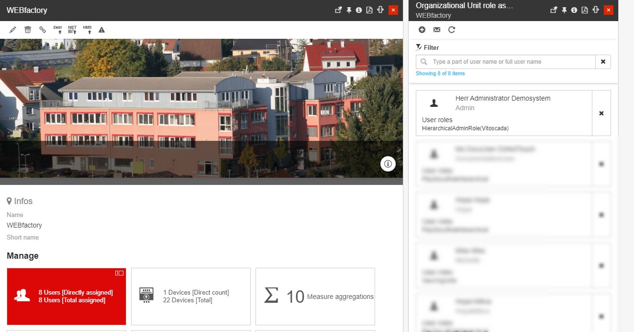The height and width of the screenshot is (332, 634).
Task: Add a role assignment with plus icon
Action: 422,30
